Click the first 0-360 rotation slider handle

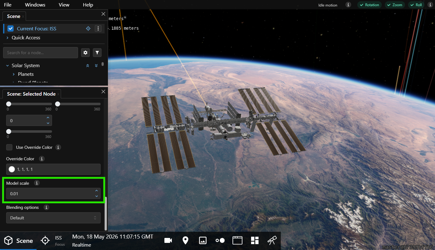tap(9, 104)
